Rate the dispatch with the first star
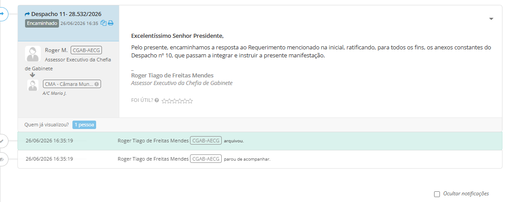This screenshot has width=515, height=202. tap(164, 101)
